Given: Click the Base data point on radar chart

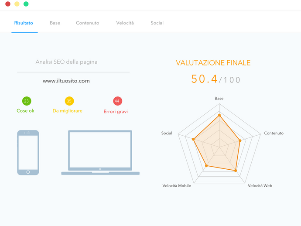Looking at the screenshot, I should pyautogui.click(x=219, y=115).
